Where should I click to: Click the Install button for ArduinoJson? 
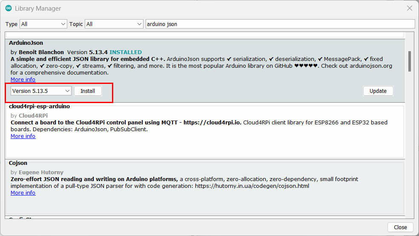(88, 91)
